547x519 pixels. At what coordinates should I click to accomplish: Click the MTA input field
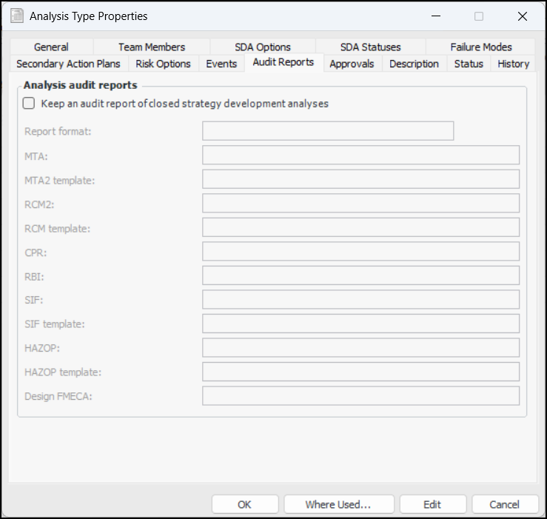(x=360, y=155)
